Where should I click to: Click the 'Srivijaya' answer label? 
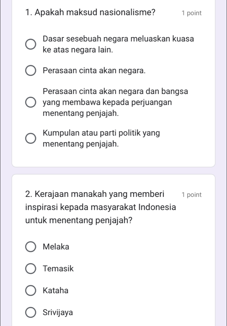tap(58, 313)
